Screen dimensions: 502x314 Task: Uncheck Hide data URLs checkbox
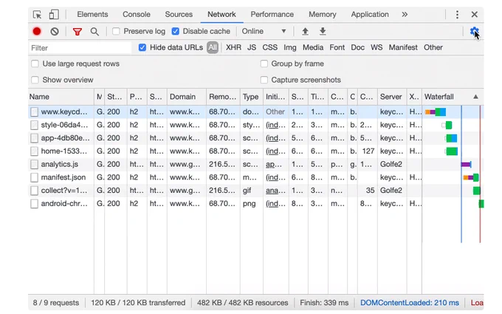point(142,47)
